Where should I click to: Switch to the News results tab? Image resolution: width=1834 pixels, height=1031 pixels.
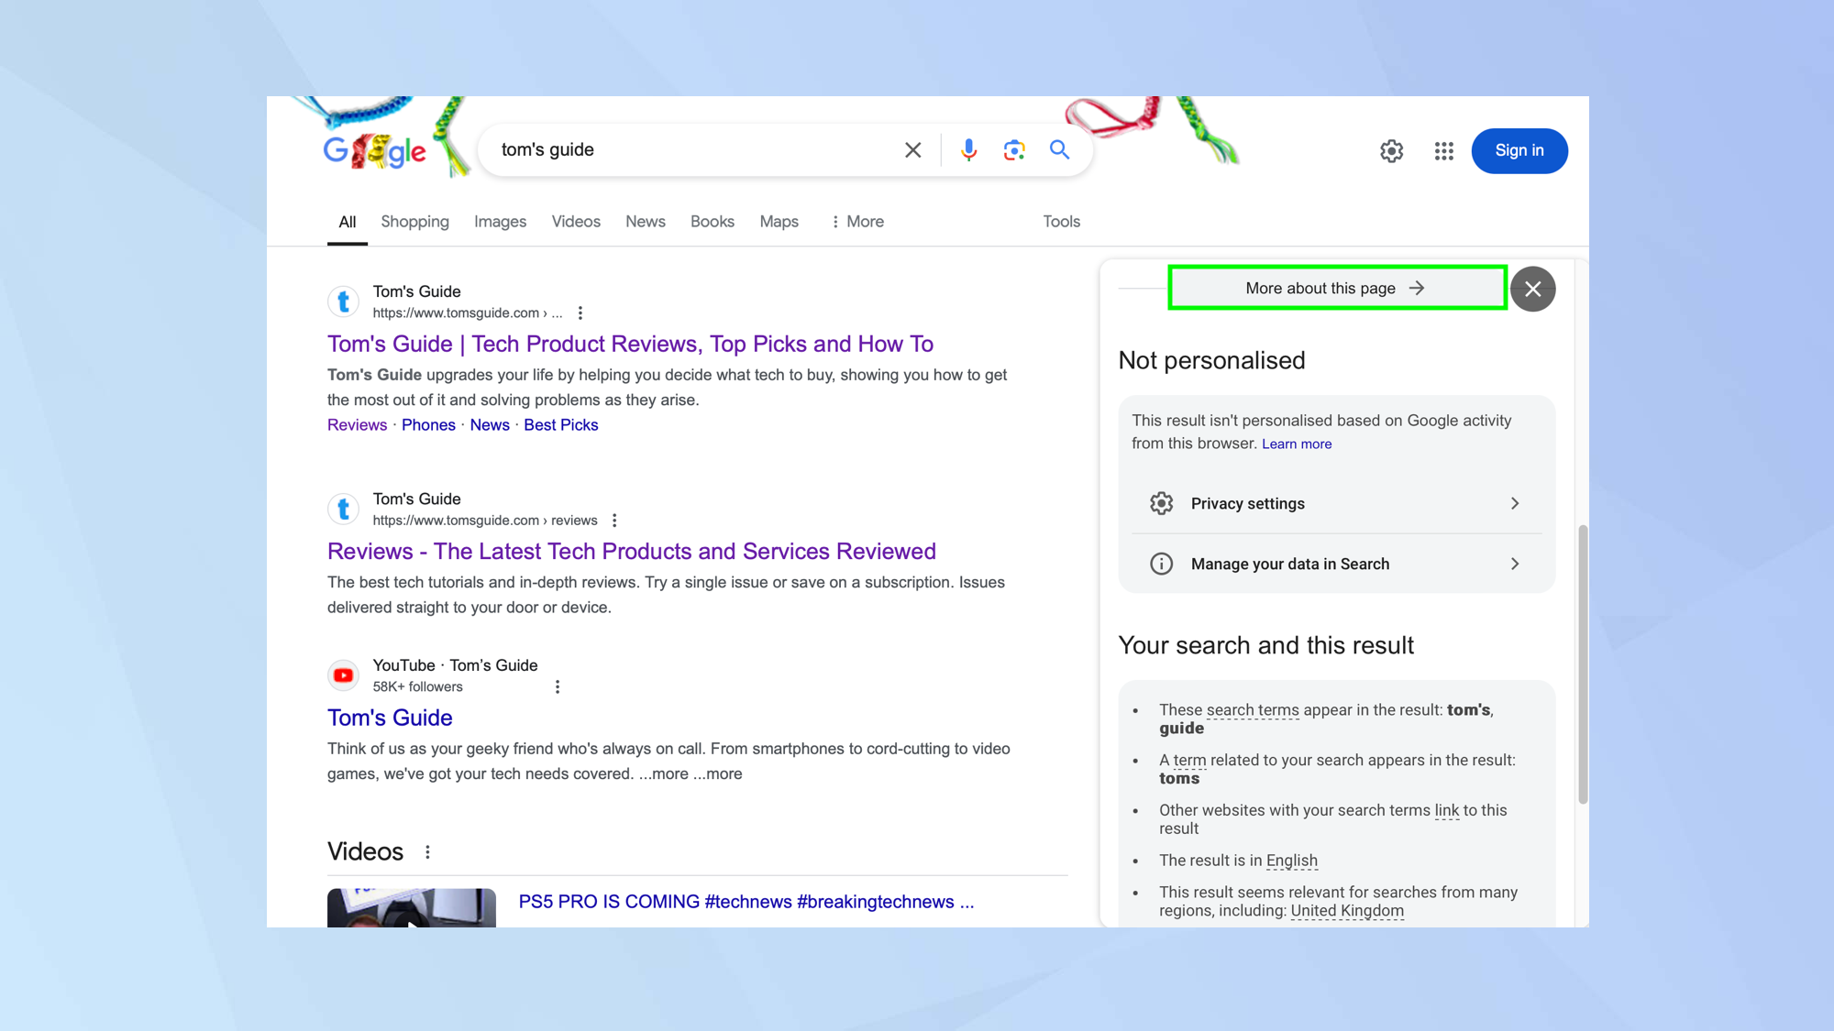[x=645, y=222]
